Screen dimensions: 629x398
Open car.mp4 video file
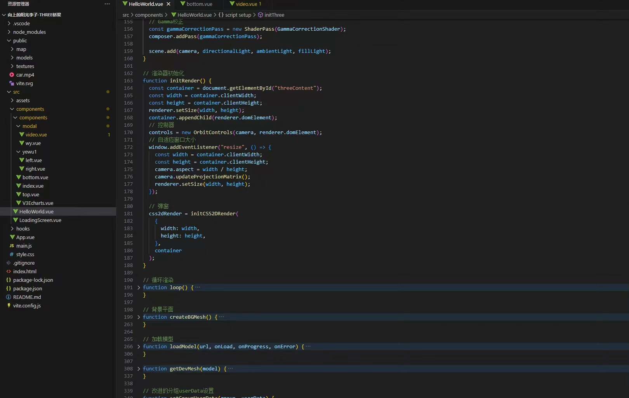coord(25,75)
